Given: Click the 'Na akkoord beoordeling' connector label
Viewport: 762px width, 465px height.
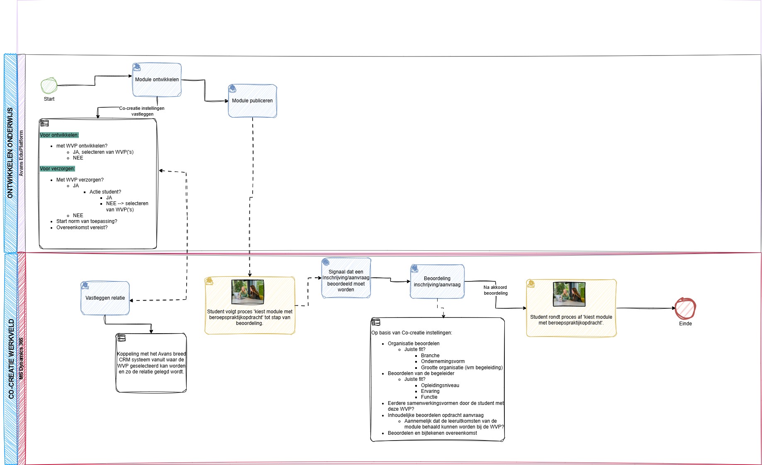Looking at the screenshot, I should pyautogui.click(x=495, y=290).
